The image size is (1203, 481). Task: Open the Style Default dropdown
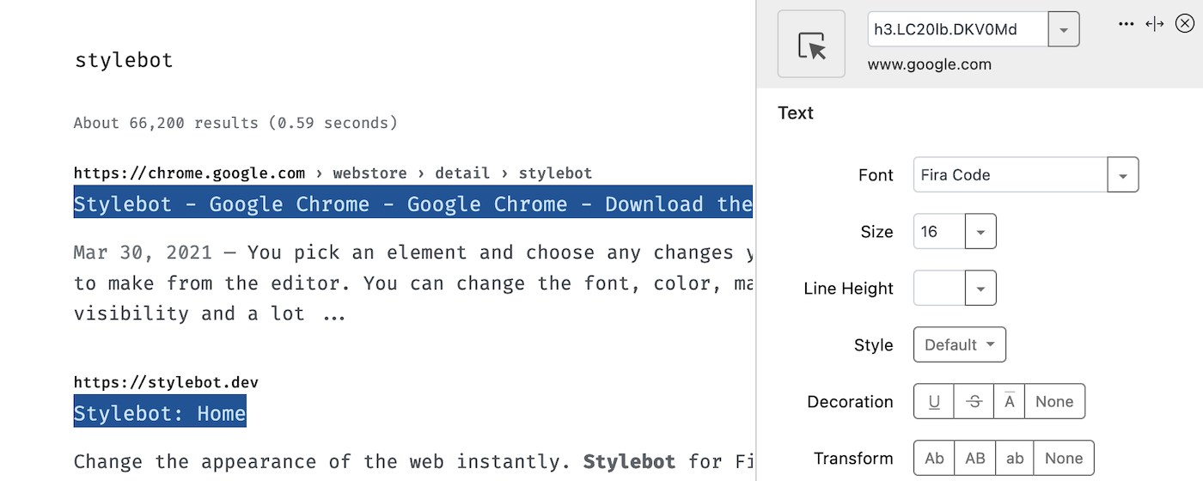(x=959, y=344)
